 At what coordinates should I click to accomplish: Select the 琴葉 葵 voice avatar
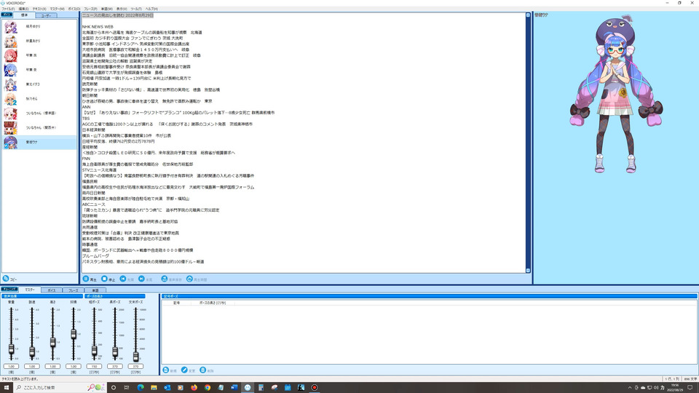[x=11, y=70]
